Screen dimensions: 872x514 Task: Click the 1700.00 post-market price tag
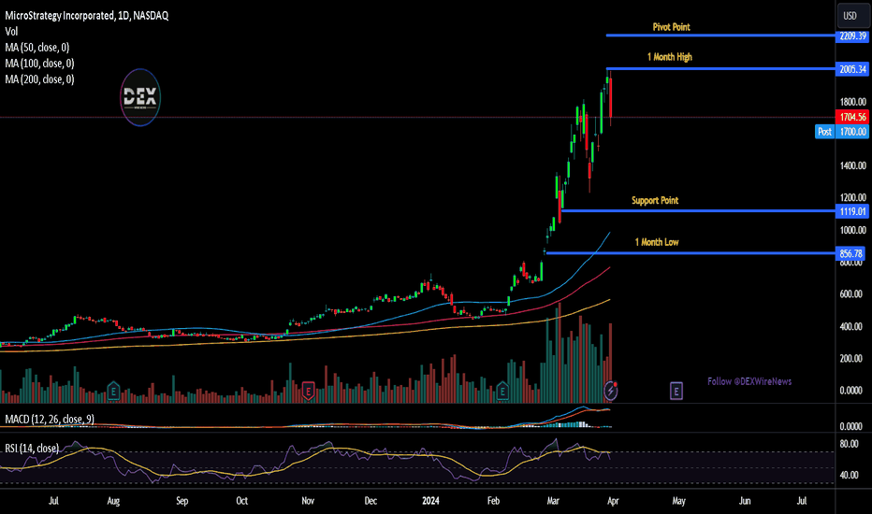(852, 132)
